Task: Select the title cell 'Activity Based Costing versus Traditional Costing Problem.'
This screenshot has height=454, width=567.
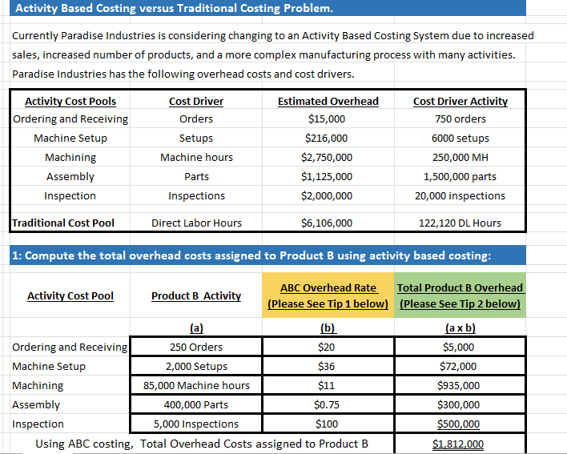Action: click(x=267, y=8)
